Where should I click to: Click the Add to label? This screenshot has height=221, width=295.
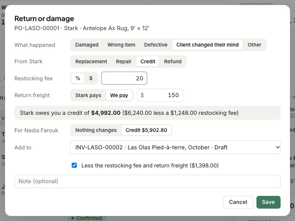pyautogui.click(x=23, y=147)
